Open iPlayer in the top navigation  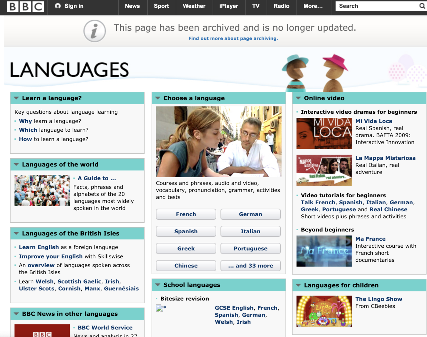point(229,6)
